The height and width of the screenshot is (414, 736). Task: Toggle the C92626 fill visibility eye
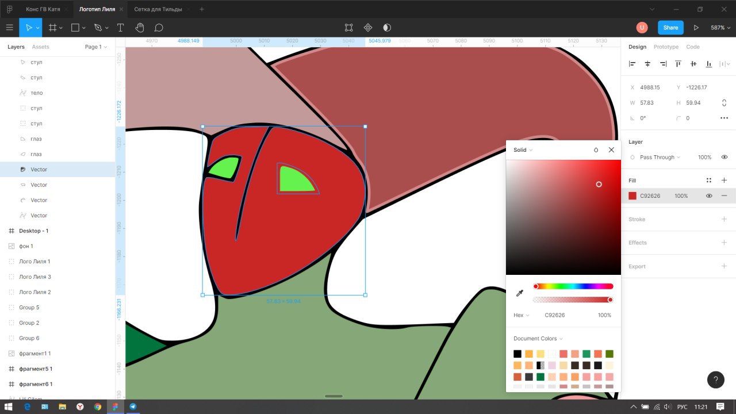[x=709, y=196]
